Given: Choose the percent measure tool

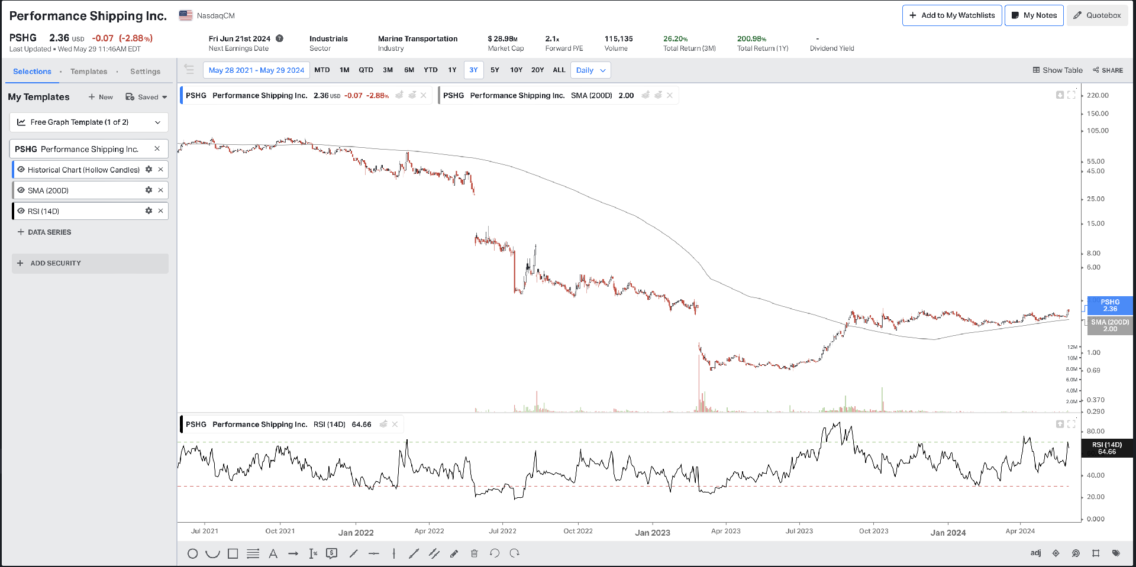Looking at the screenshot, I should pyautogui.click(x=313, y=553).
